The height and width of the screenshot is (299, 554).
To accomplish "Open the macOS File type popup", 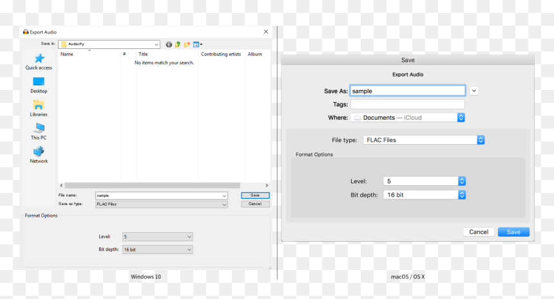I will (x=424, y=140).
